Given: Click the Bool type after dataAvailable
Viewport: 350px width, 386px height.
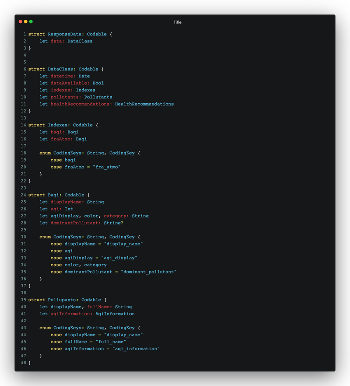Looking at the screenshot, I should pos(98,83).
